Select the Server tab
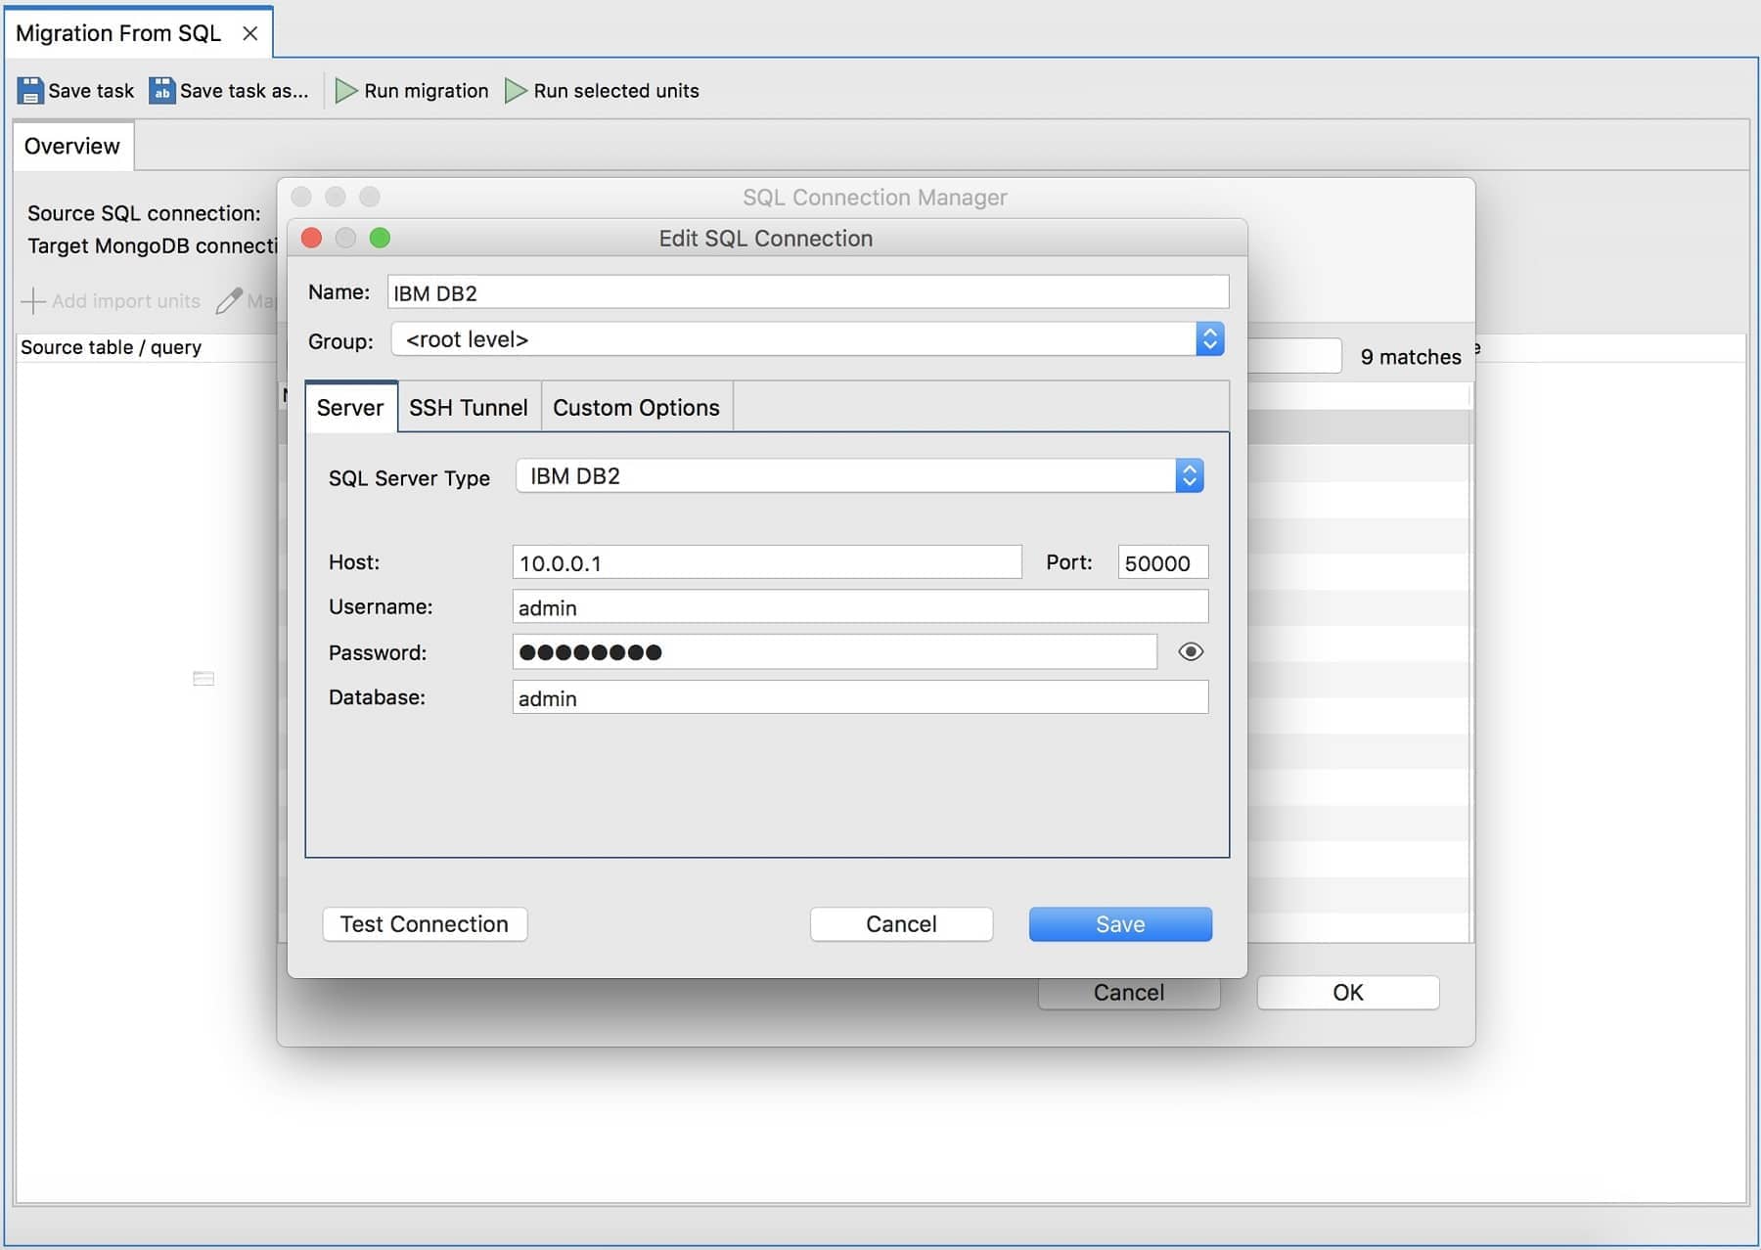This screenshot has width=1761, height=1250. 350,408
